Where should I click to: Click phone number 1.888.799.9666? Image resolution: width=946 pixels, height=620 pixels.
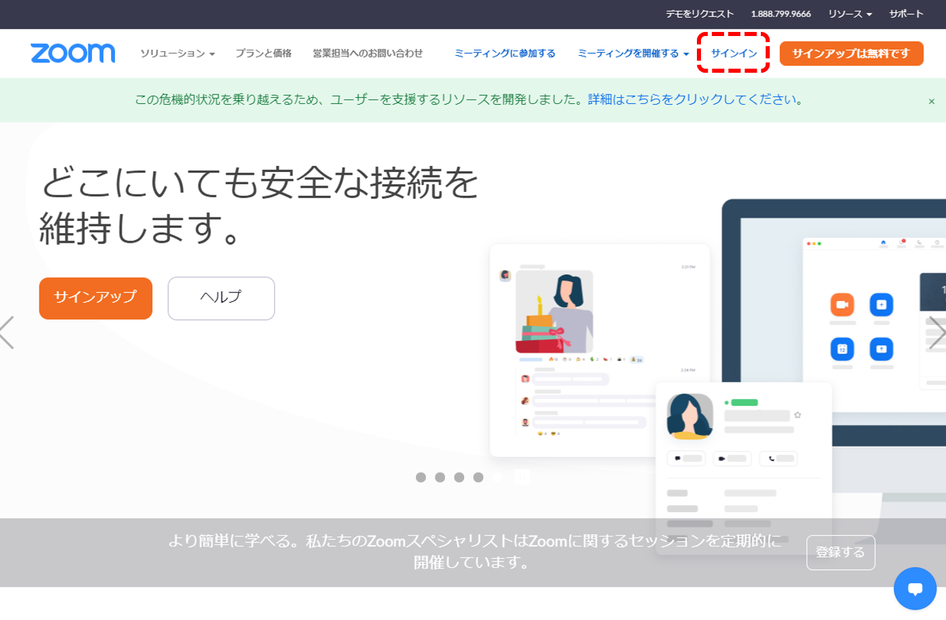781,14
